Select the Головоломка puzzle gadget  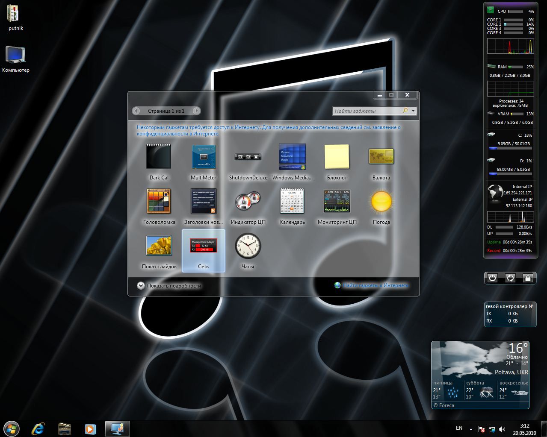159,201
